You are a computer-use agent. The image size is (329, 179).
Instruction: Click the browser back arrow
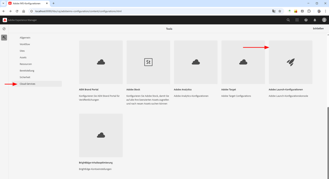[4, 11]
